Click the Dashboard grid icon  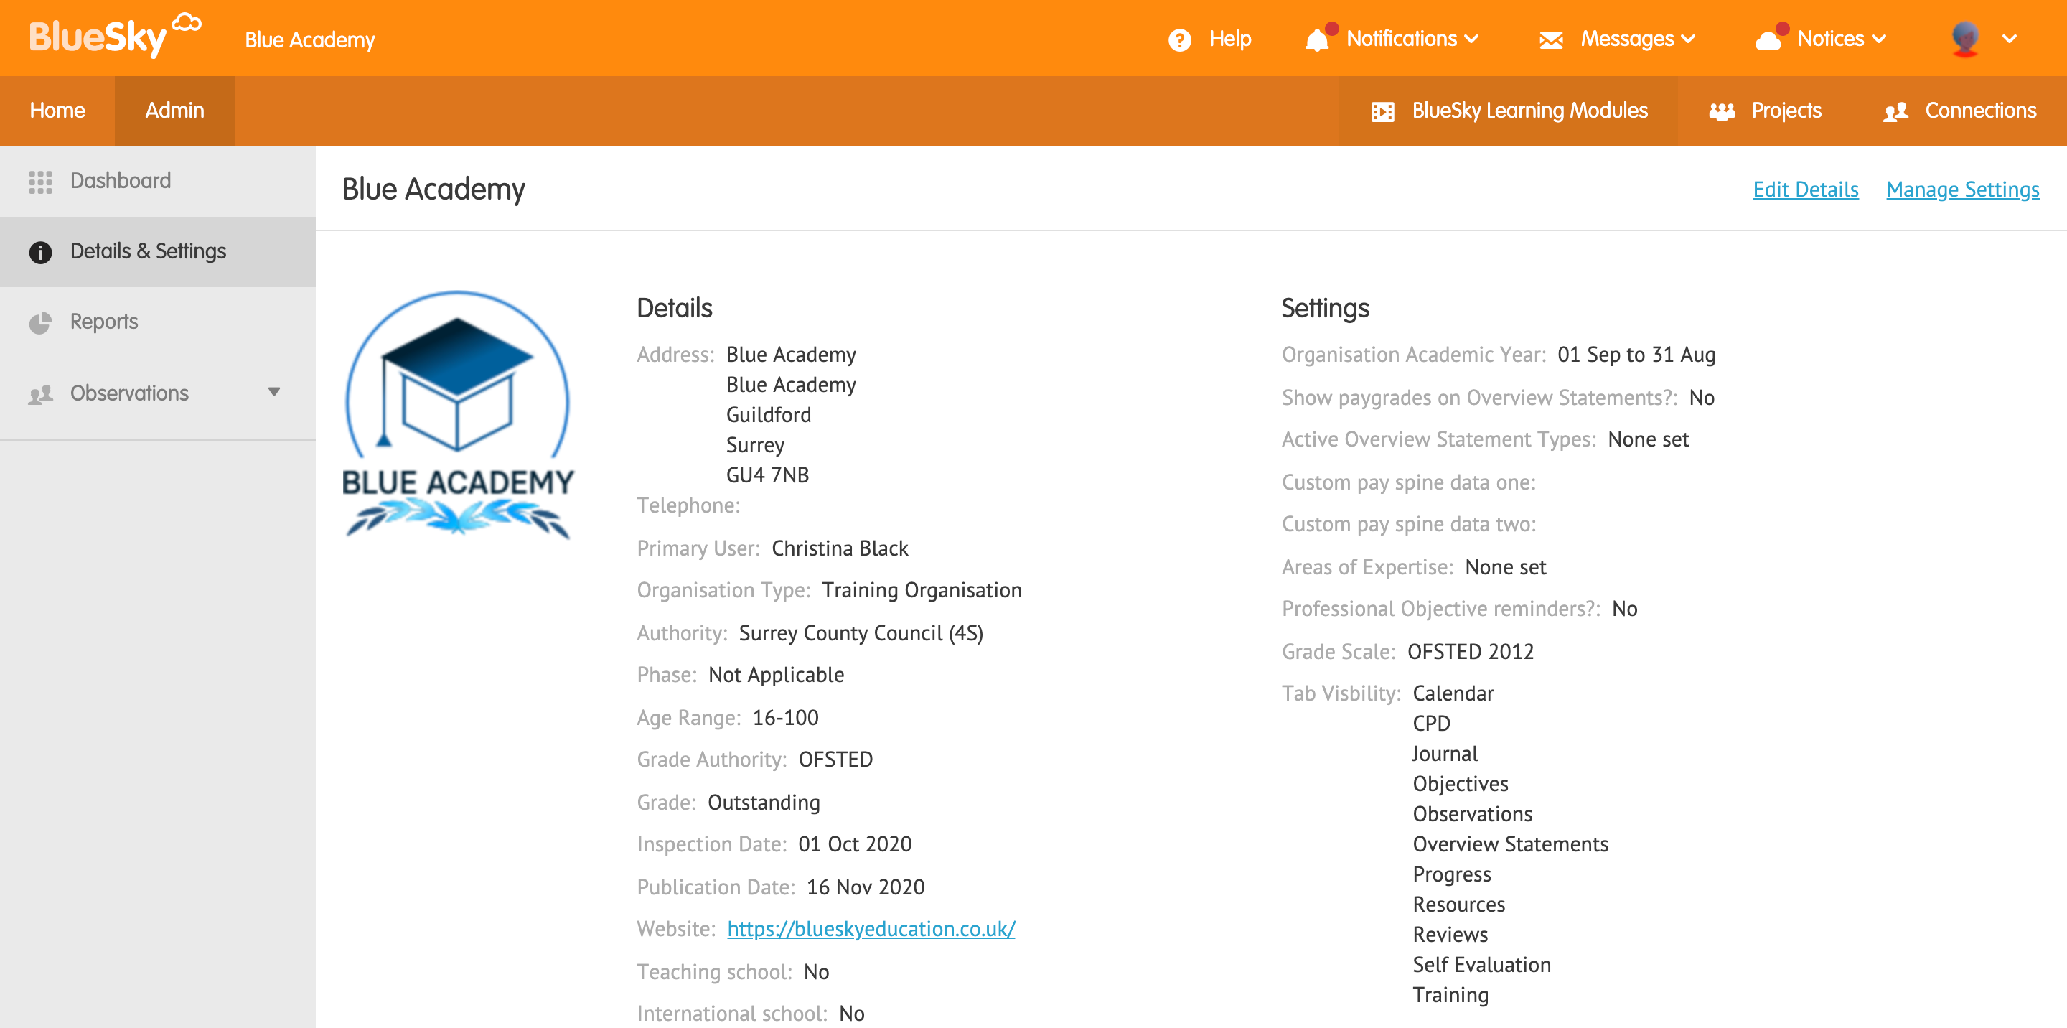click(40, 182)
